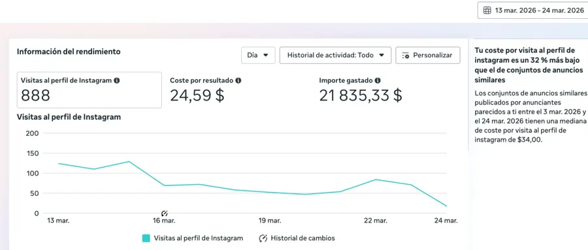The width and height of the screenshot is (588, 250).
Task: Click the Importe gastado label
Action: (346, 80)
